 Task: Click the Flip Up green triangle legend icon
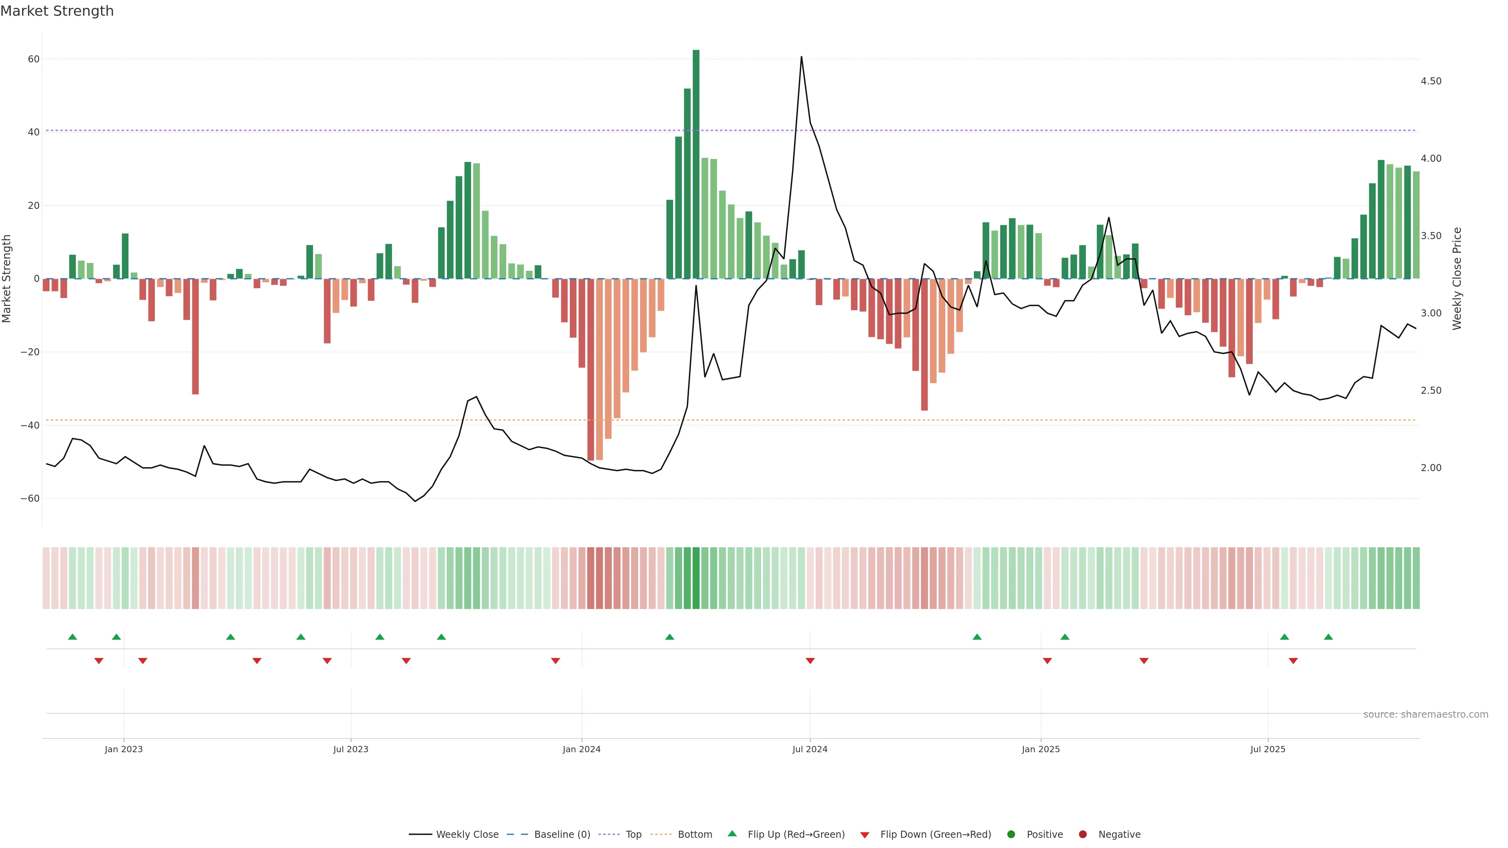732,833
